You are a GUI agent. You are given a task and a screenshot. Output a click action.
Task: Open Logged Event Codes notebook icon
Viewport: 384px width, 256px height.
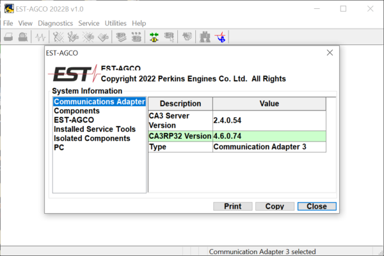pos(103,37)
